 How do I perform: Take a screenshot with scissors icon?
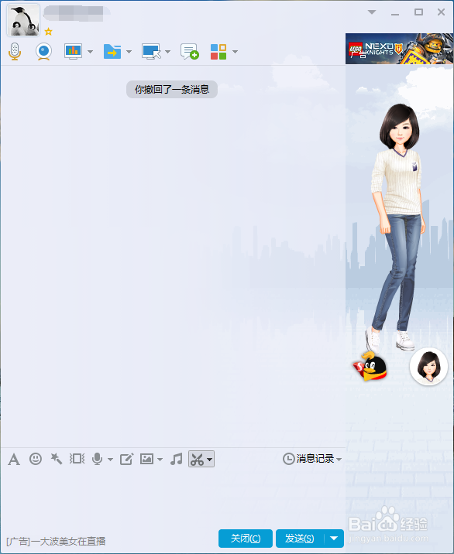pos(197,460)
